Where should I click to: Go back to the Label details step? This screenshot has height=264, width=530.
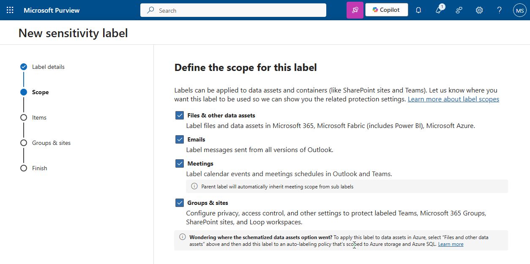coord(48,67)
